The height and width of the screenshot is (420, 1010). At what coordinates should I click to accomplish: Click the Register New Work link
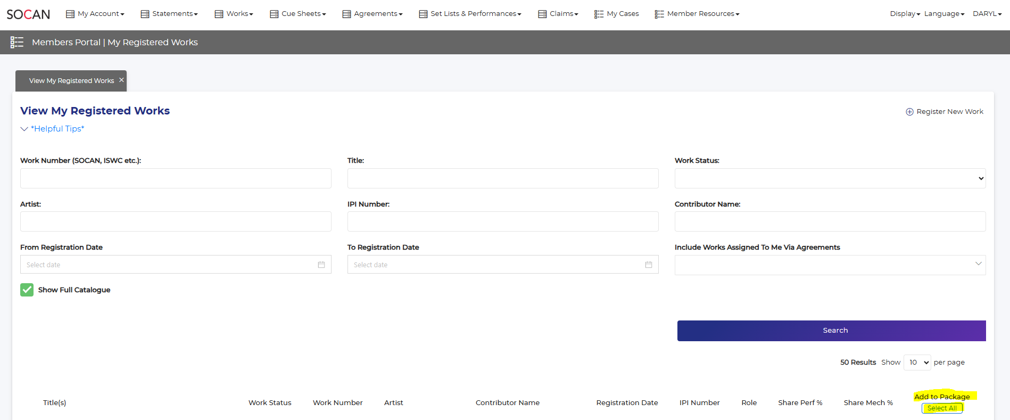949,112
